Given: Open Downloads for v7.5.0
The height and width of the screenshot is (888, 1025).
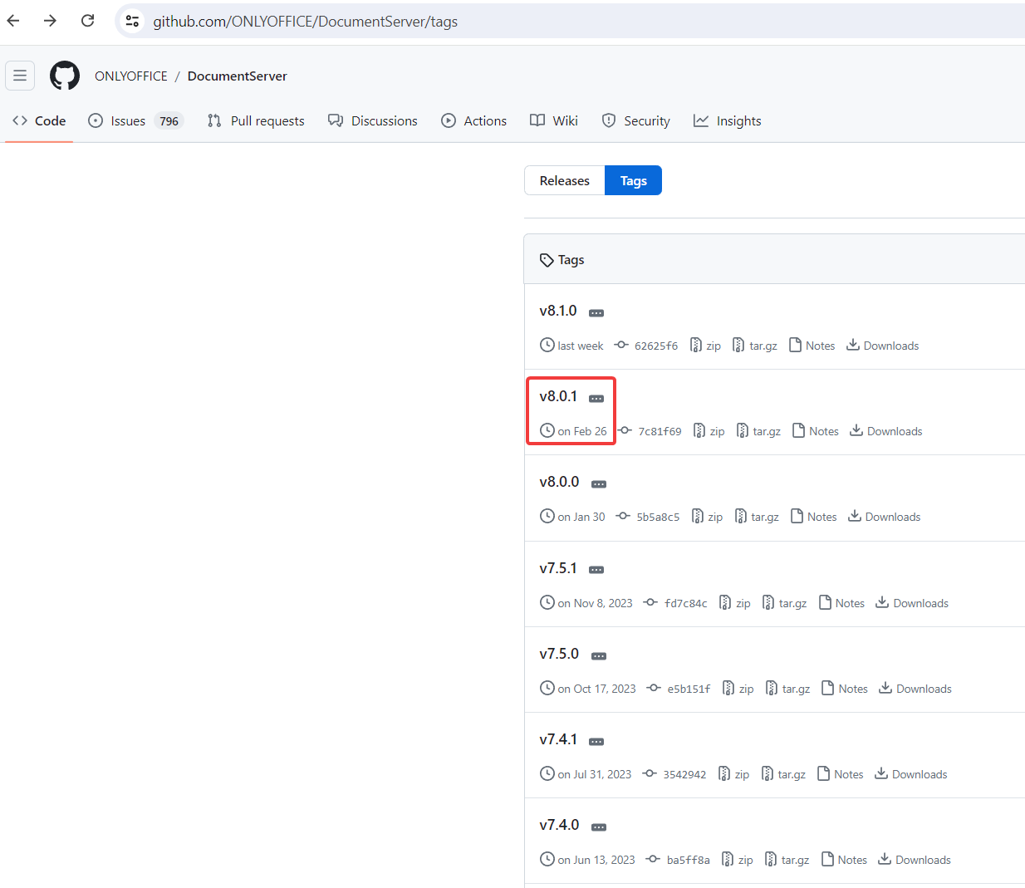Looking at the screenshot, I should click(915, 689).
